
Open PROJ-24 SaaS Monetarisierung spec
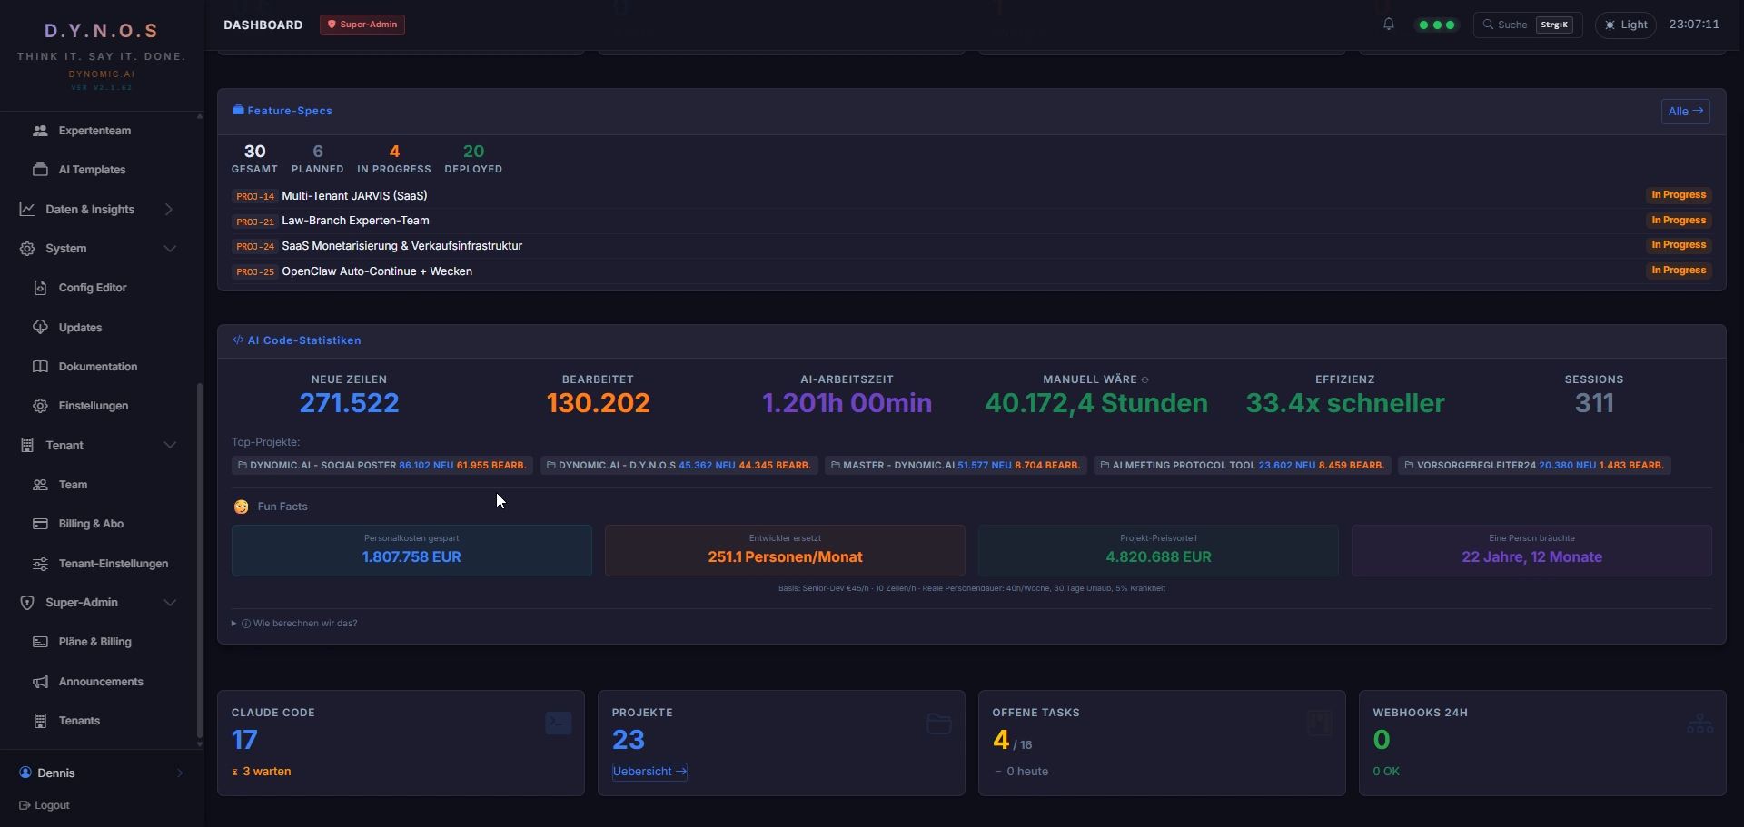click(971, 246)
